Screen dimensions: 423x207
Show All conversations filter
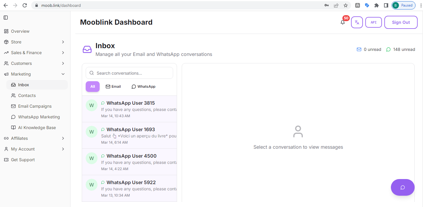click(93, 87)
